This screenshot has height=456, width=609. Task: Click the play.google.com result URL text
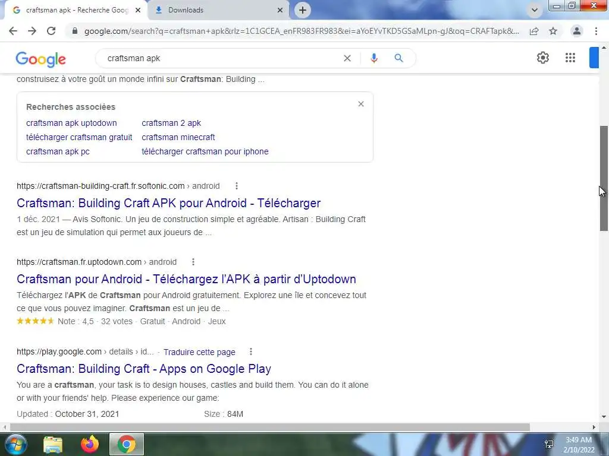[x=85, y=351]
